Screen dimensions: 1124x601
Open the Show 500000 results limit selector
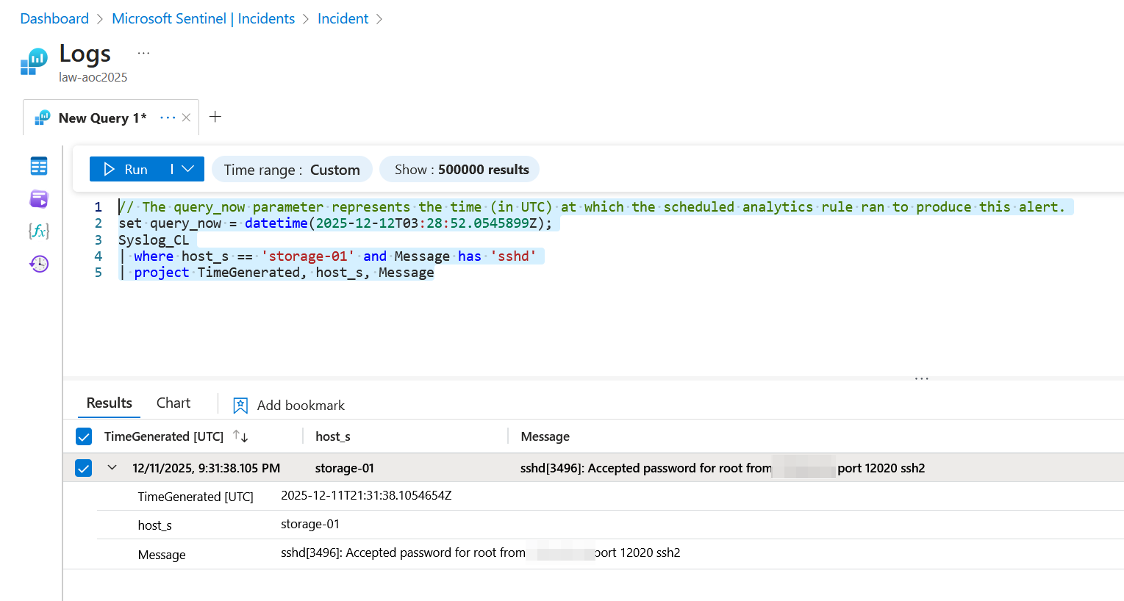[x=460, y=170]
